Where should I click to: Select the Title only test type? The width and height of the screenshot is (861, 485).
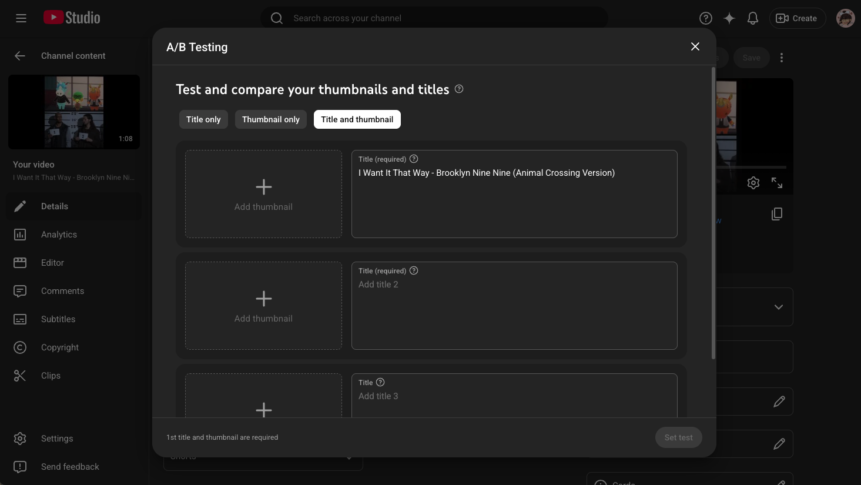coord(203,119)
